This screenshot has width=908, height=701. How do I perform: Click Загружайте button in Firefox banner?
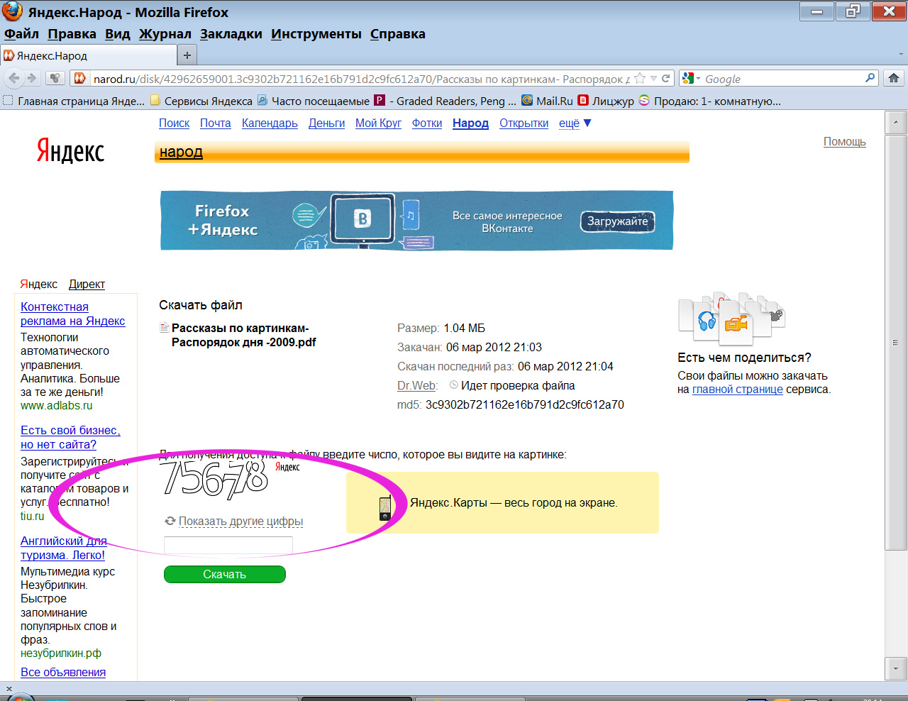[617, 221]
